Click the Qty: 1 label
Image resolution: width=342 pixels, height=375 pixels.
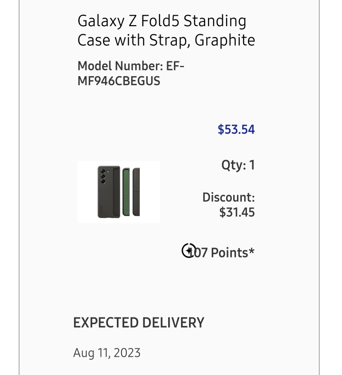coord(238,165)
